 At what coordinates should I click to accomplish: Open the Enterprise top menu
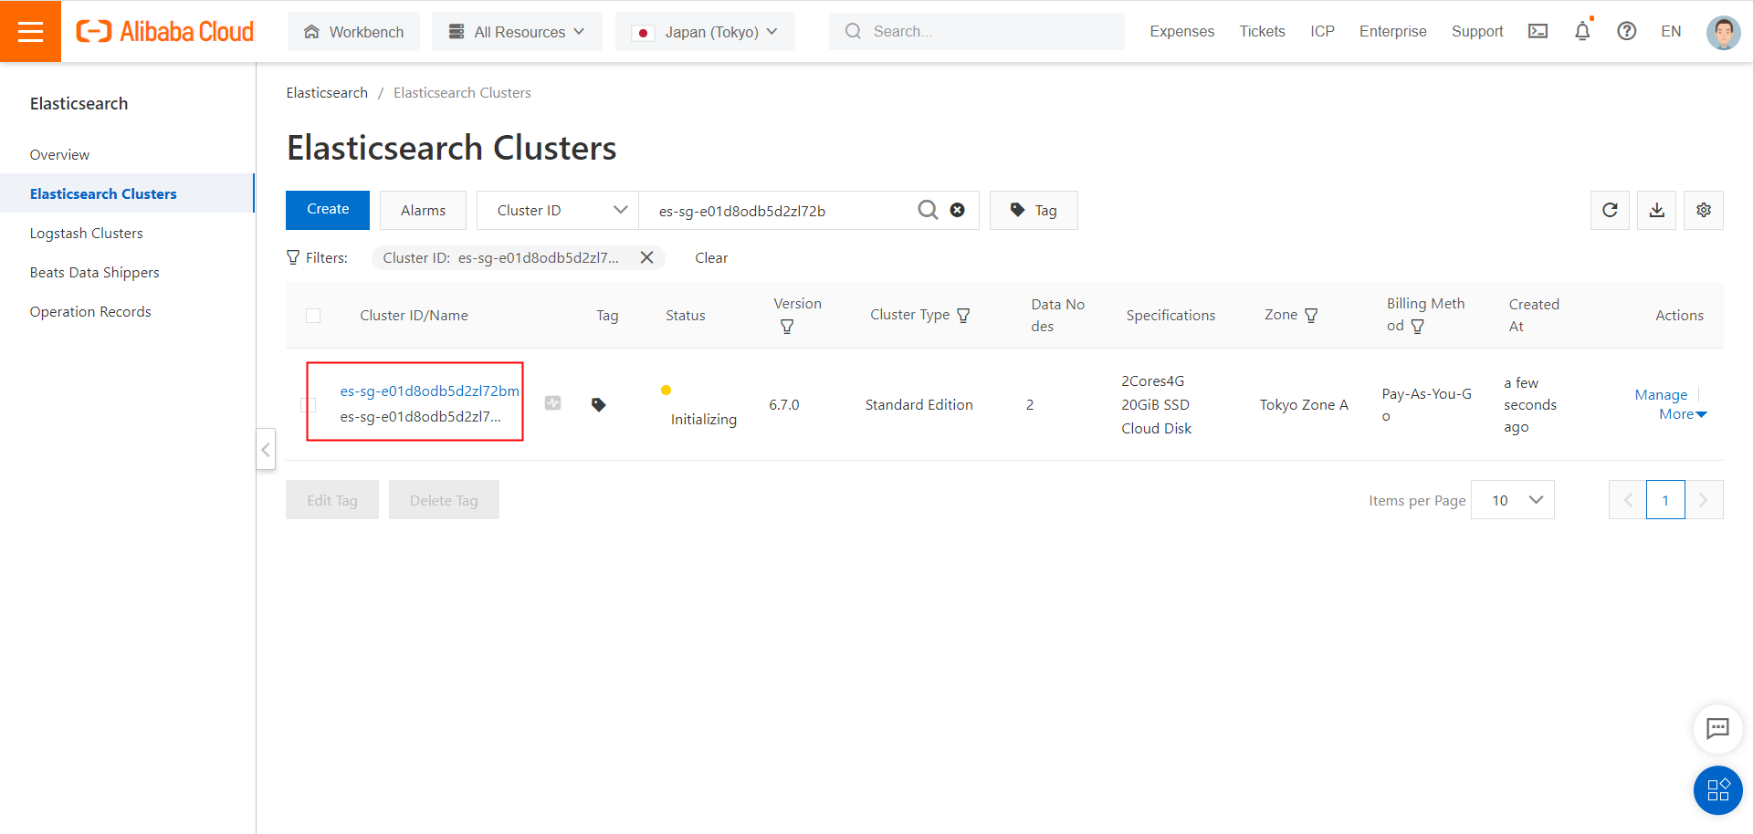(x=1392, y=31)
